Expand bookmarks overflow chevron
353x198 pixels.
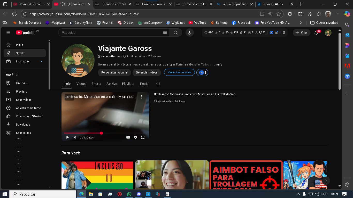click(x=301, y=23)
